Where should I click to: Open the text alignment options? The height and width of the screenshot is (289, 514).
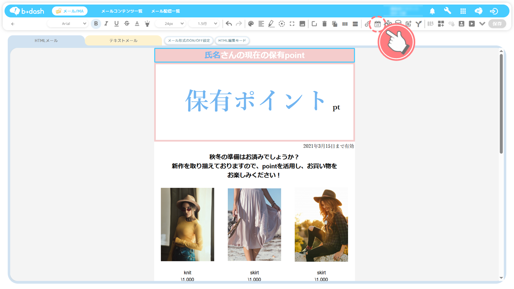[261, 24]
